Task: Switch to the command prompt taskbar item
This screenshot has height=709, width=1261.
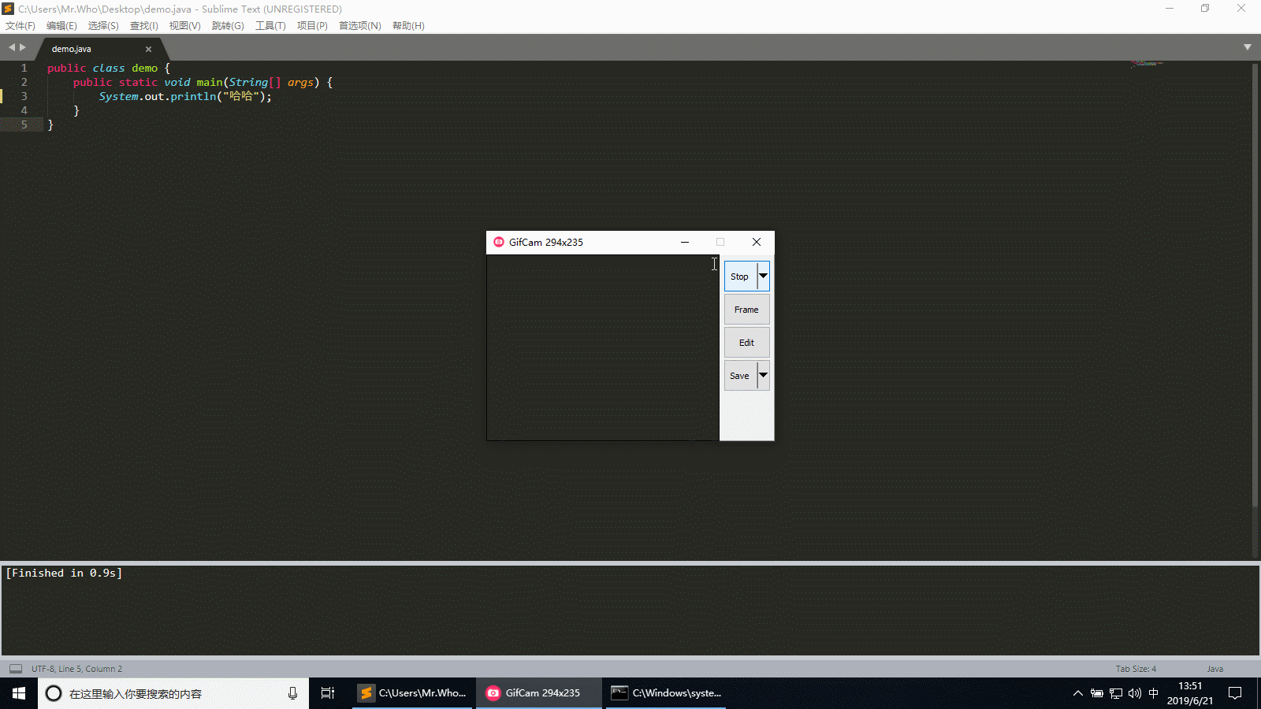Action: (x=667, y=693)
